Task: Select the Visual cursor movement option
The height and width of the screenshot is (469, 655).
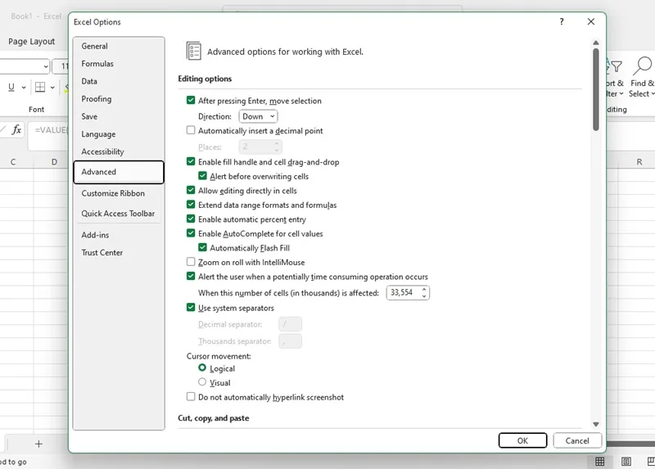Action: (202, 381)
